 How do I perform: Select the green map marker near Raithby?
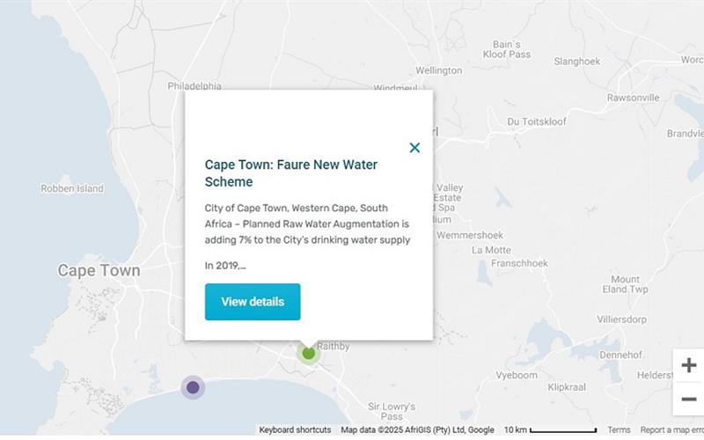tap(309, 354)
